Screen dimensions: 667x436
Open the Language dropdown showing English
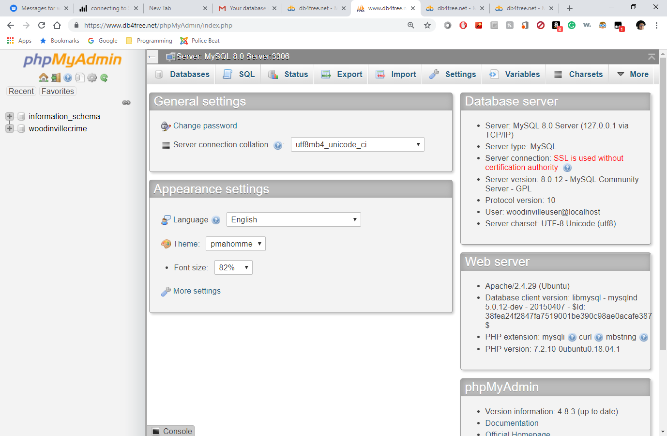pos(293,219)
